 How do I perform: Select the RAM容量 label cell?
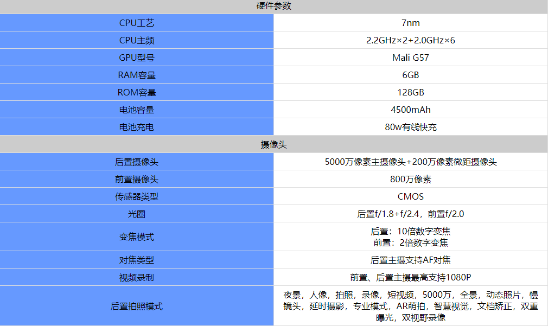click(137, 75)
